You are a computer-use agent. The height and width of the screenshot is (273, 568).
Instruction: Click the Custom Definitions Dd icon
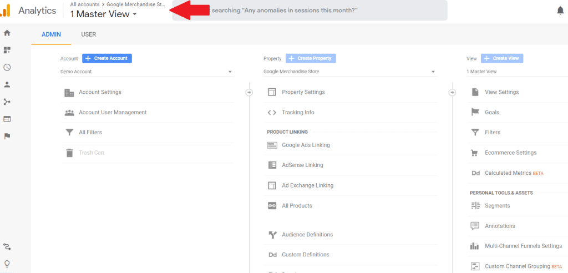(x=273, y=255)
